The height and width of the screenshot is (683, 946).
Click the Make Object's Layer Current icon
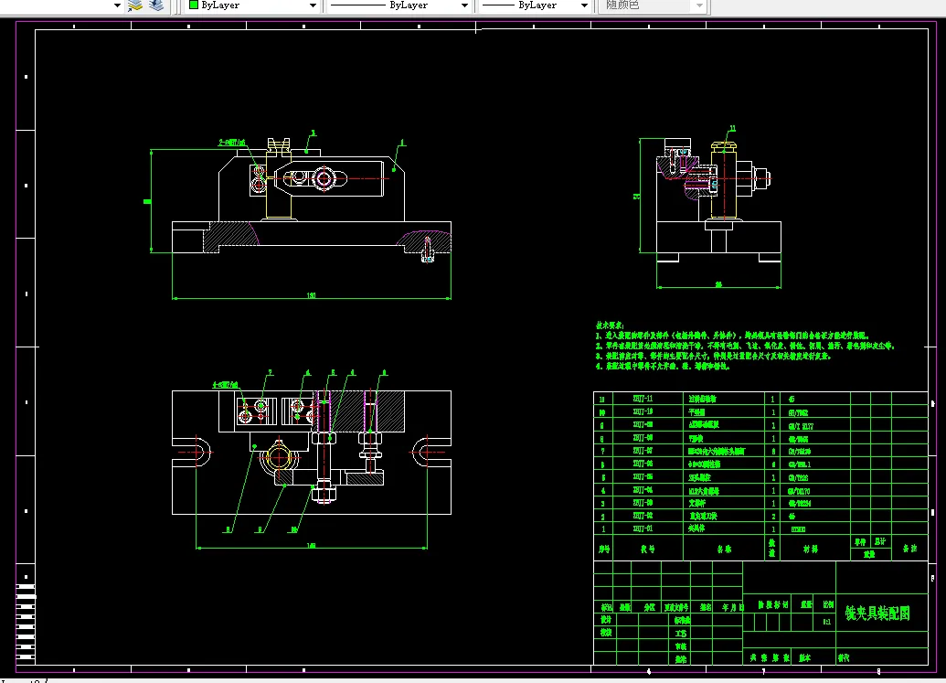135,5
